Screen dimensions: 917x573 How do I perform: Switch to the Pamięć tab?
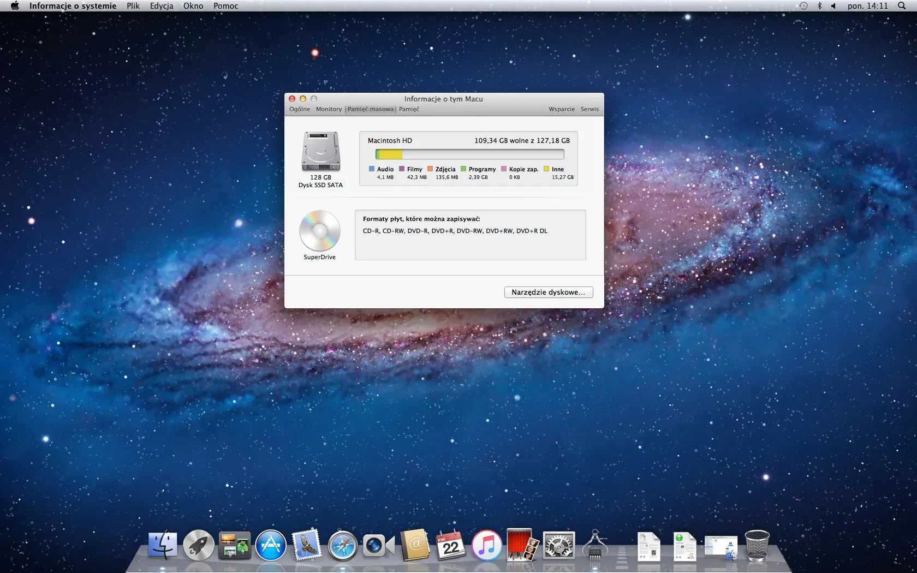point(409,109)
